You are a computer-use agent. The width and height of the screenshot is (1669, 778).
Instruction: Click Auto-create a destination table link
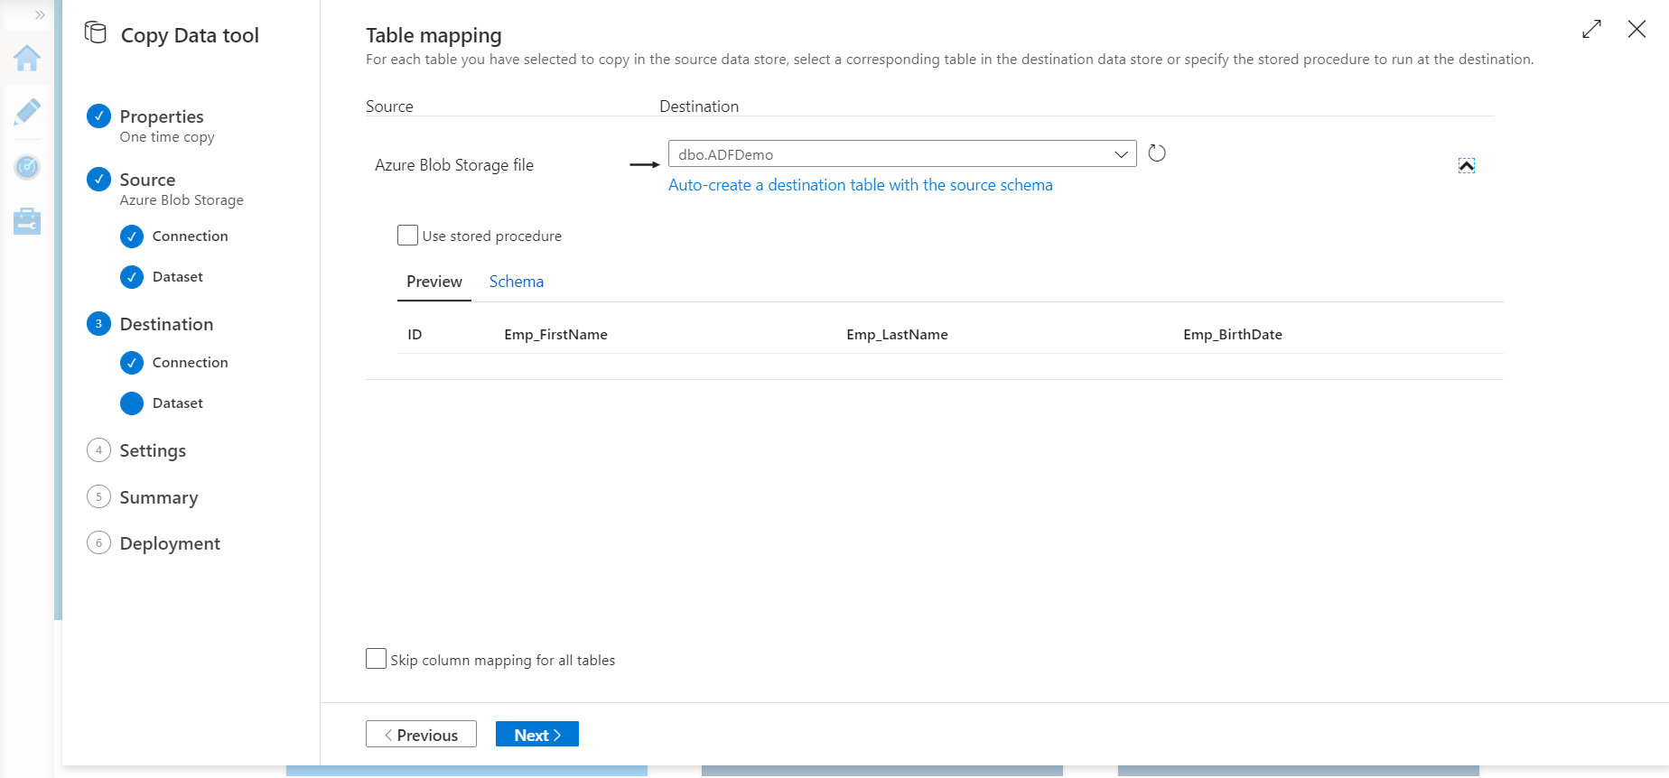click(x=861, y=185)
